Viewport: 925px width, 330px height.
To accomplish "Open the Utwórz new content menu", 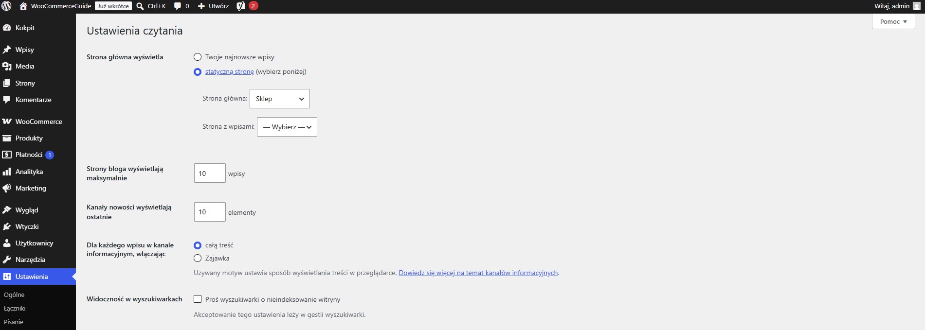I will click(213, 6).
